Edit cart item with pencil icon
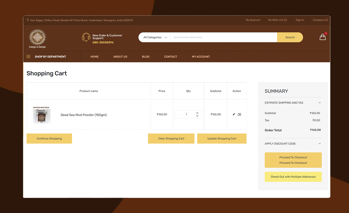 point(234,114)
